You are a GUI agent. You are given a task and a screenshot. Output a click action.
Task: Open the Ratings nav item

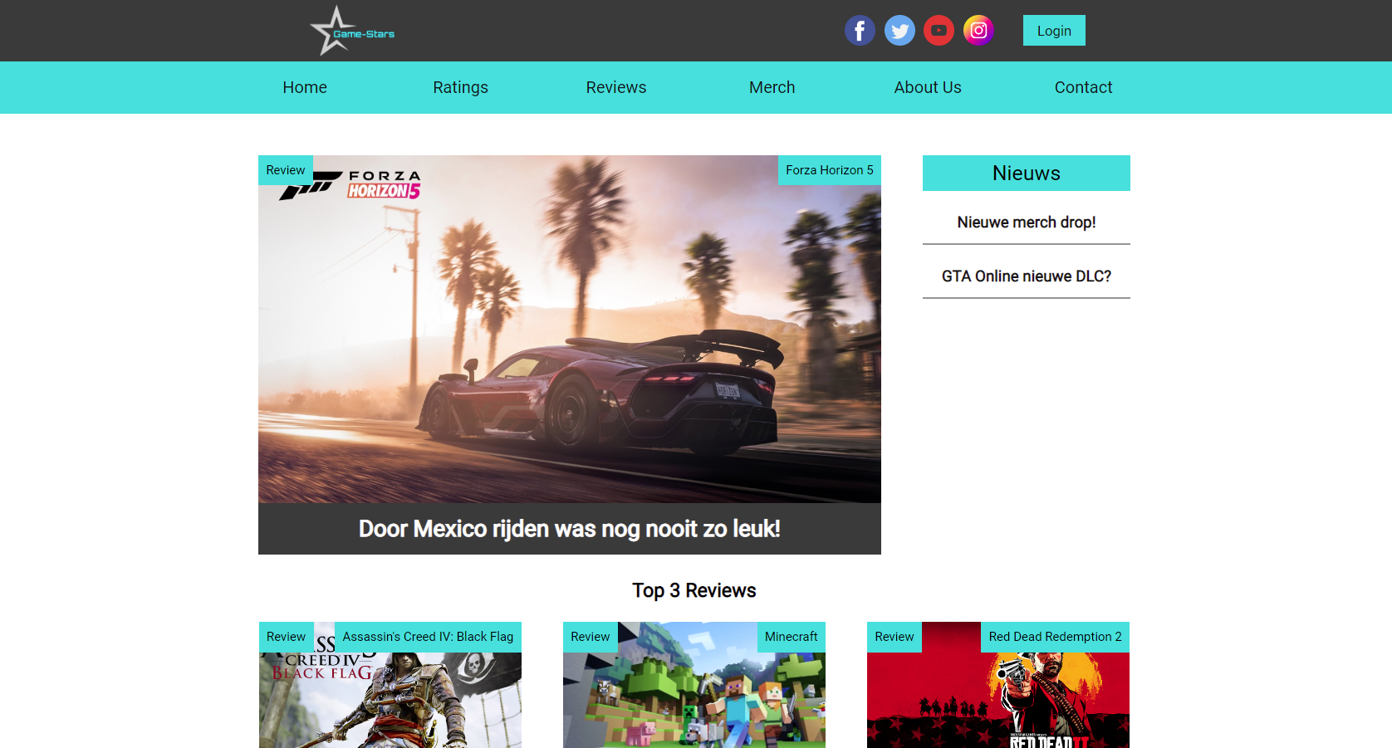(x=460, y=87)
